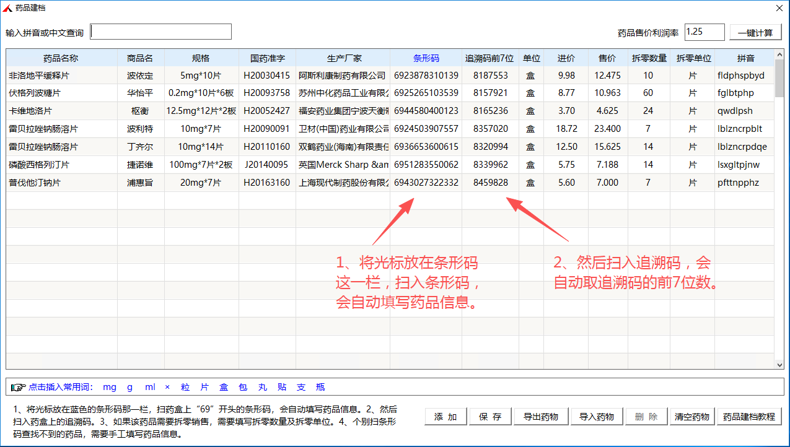This screenshot has width=790, height=447.
Task: Insert common word mg
Action: [x=110, y=387]
